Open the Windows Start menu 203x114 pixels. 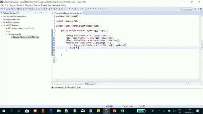coord(4,111)
